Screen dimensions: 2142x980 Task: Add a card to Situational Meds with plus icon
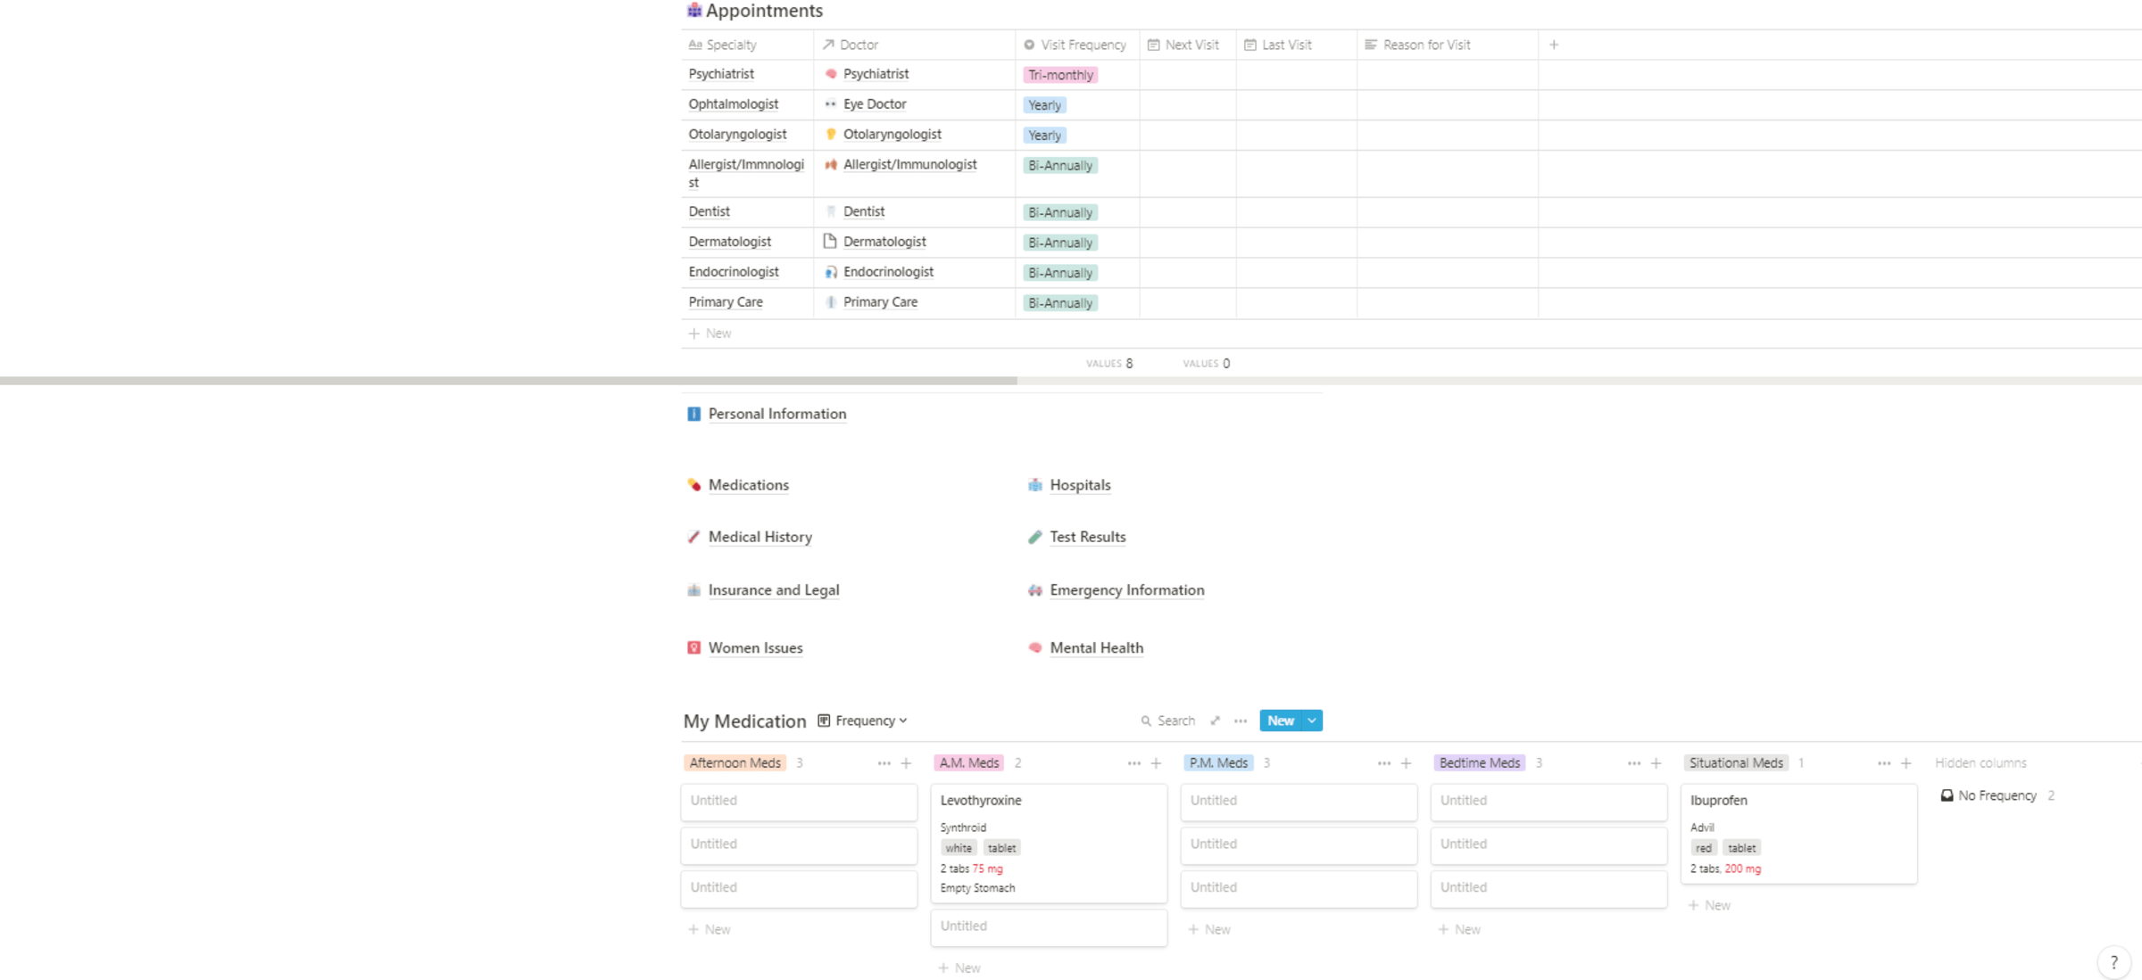pos(1905,763)
